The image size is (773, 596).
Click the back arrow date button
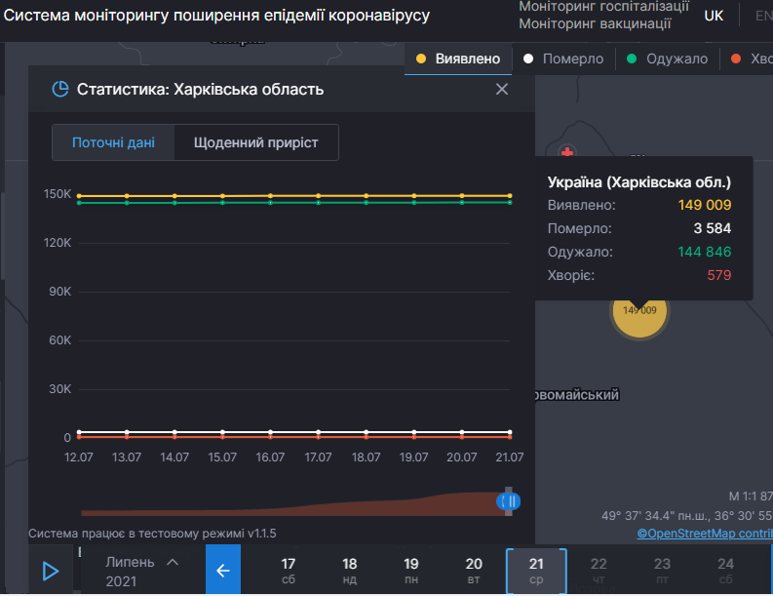point(222,571)
